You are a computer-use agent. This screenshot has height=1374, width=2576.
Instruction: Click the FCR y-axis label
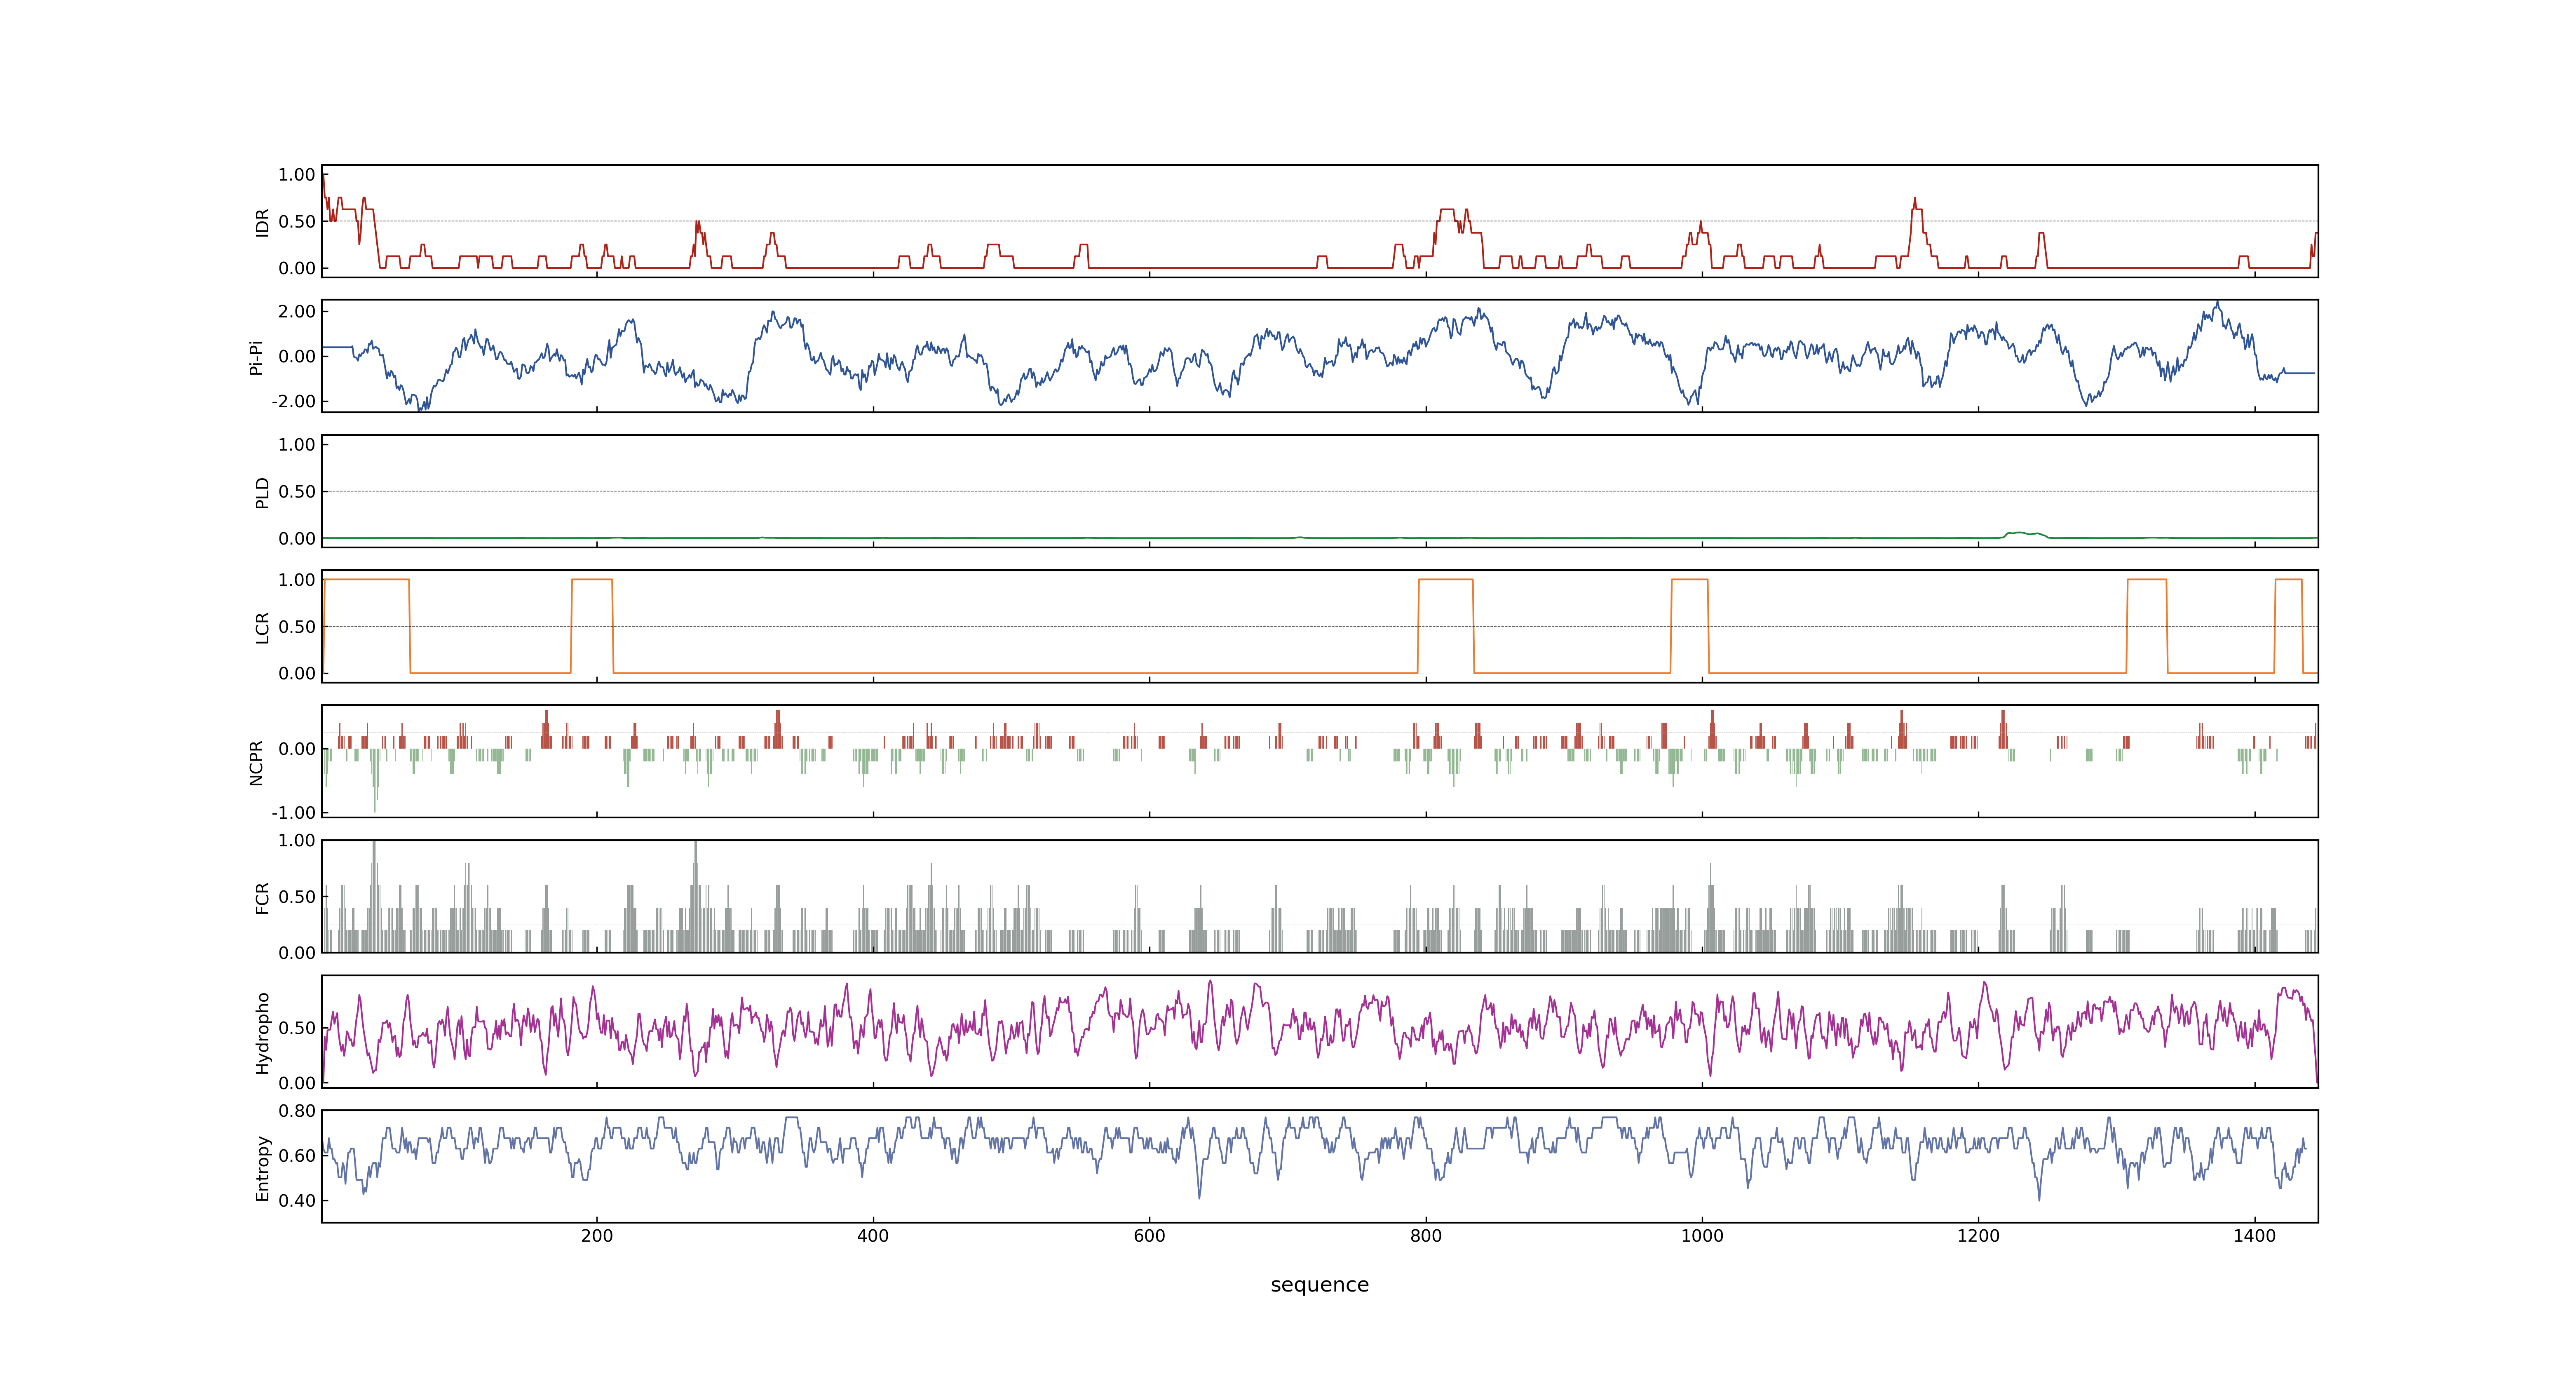tap(262, 897)
